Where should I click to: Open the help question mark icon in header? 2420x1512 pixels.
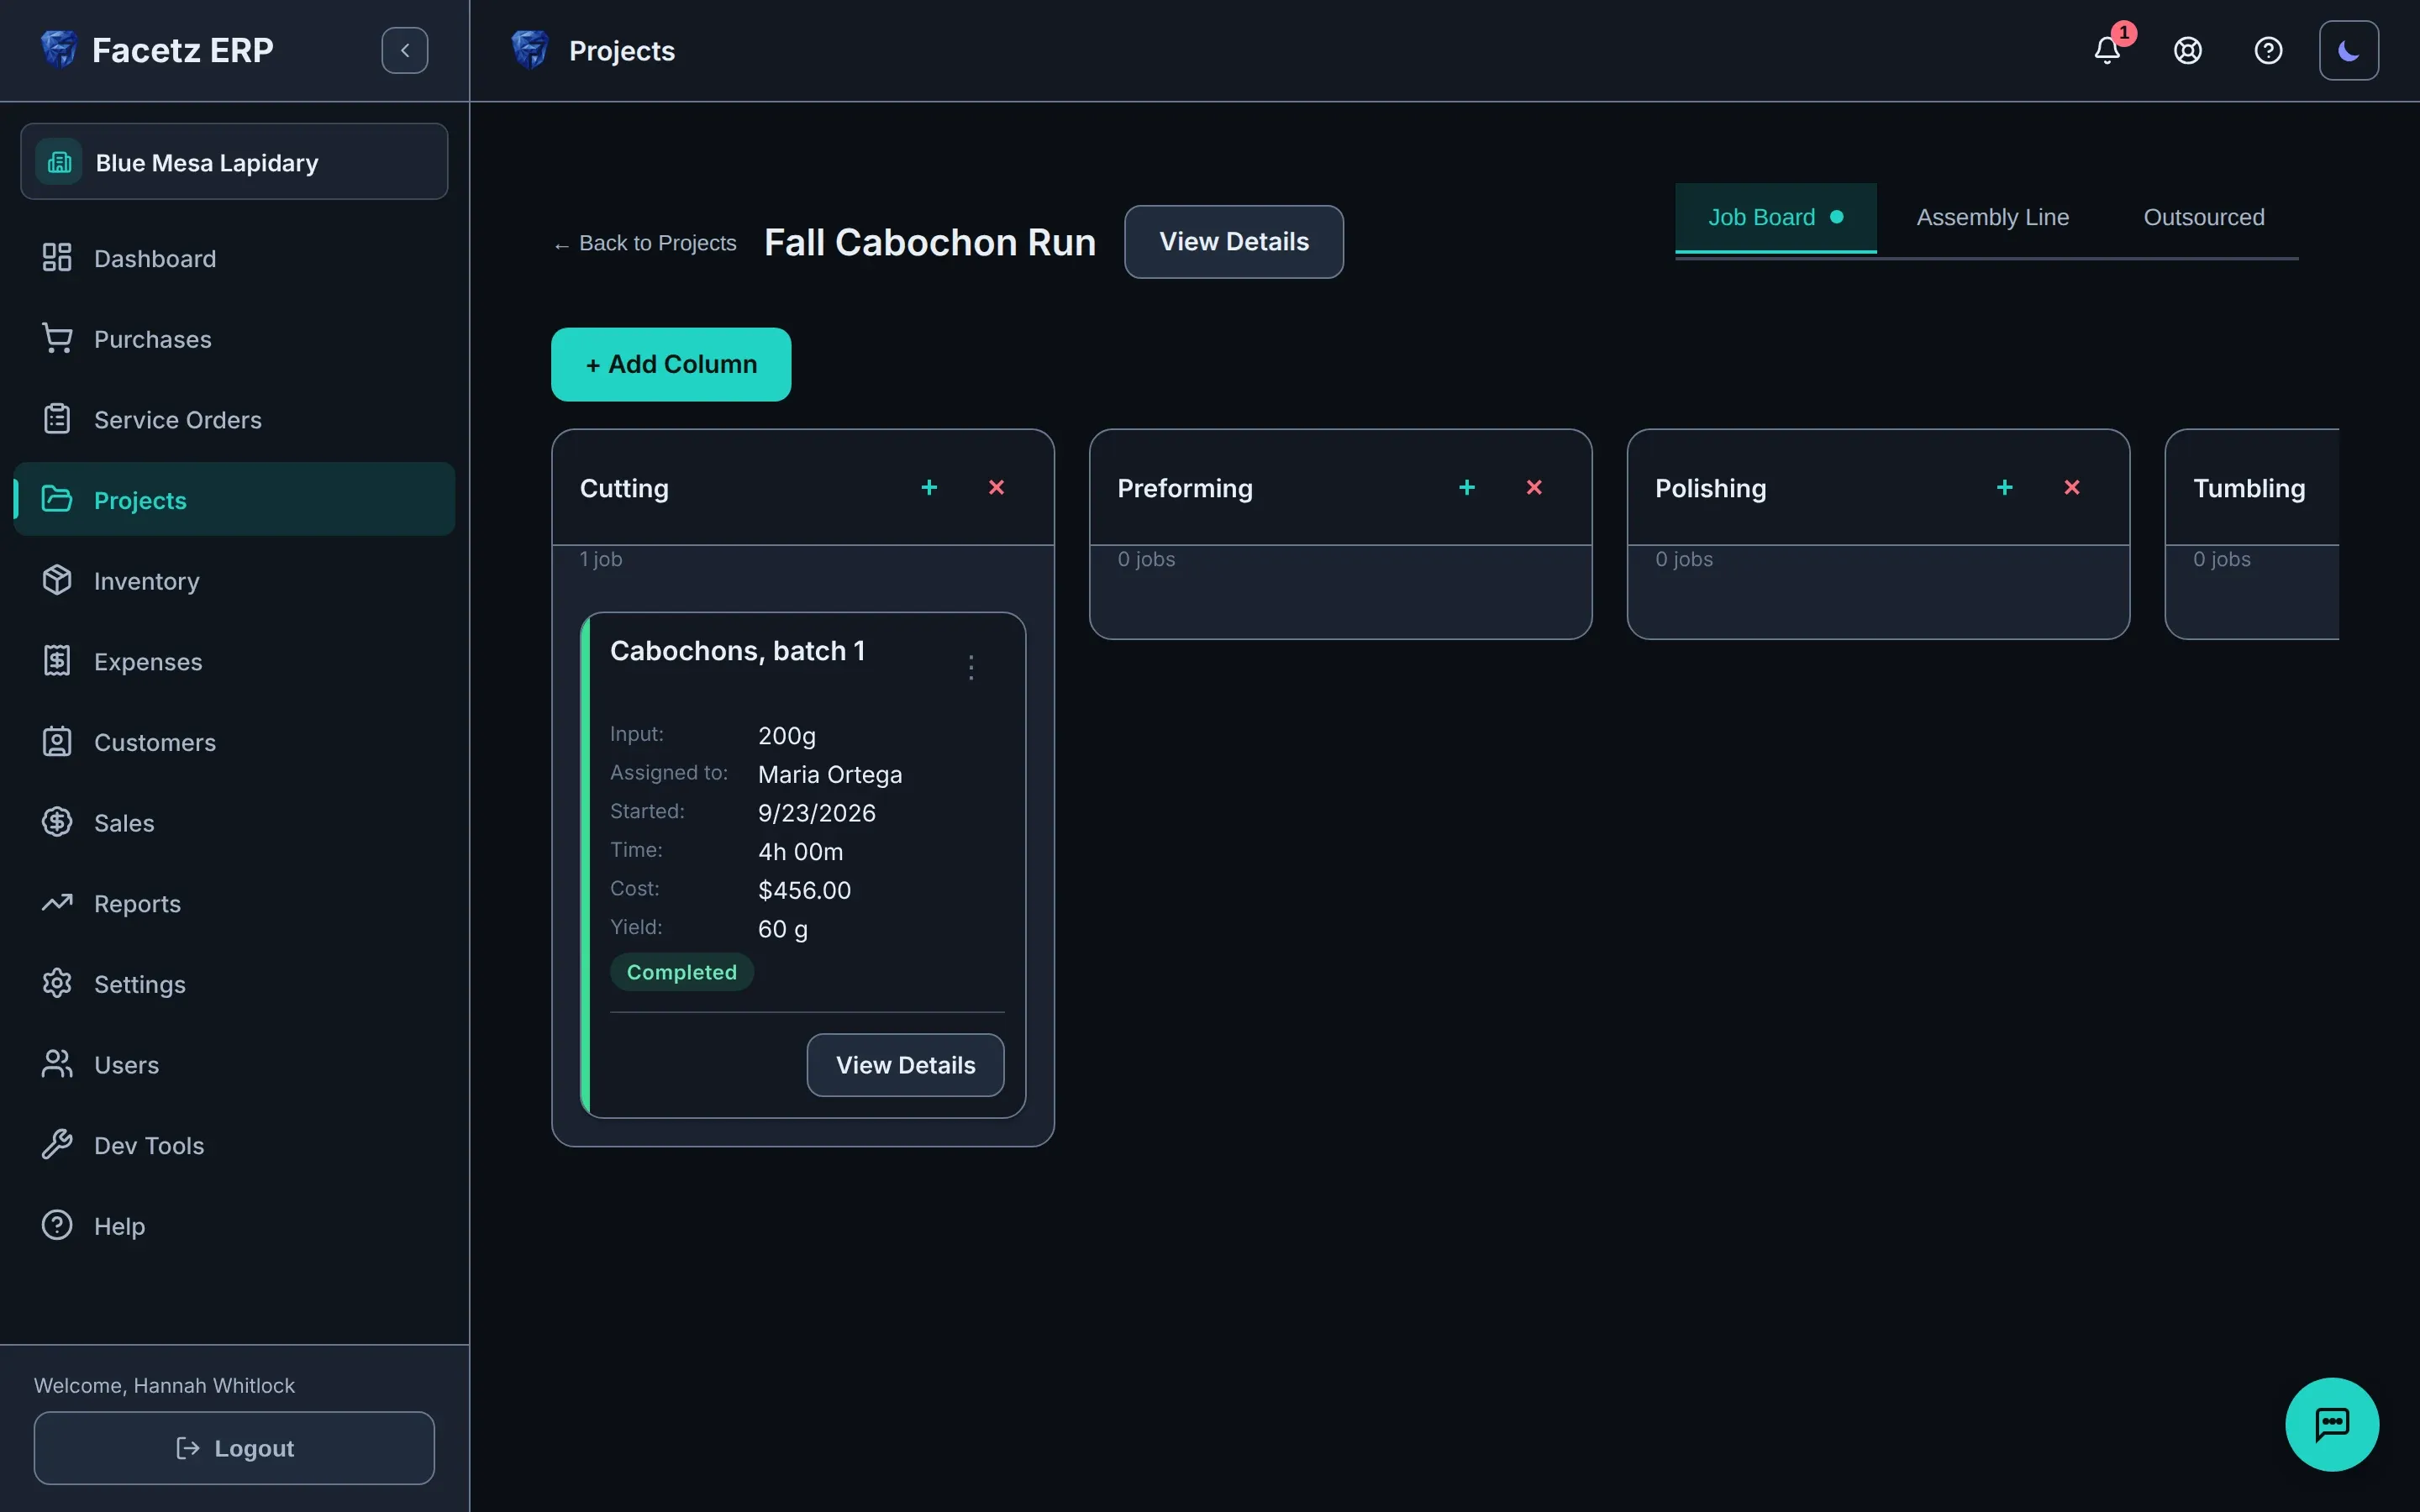point(2268,50)
